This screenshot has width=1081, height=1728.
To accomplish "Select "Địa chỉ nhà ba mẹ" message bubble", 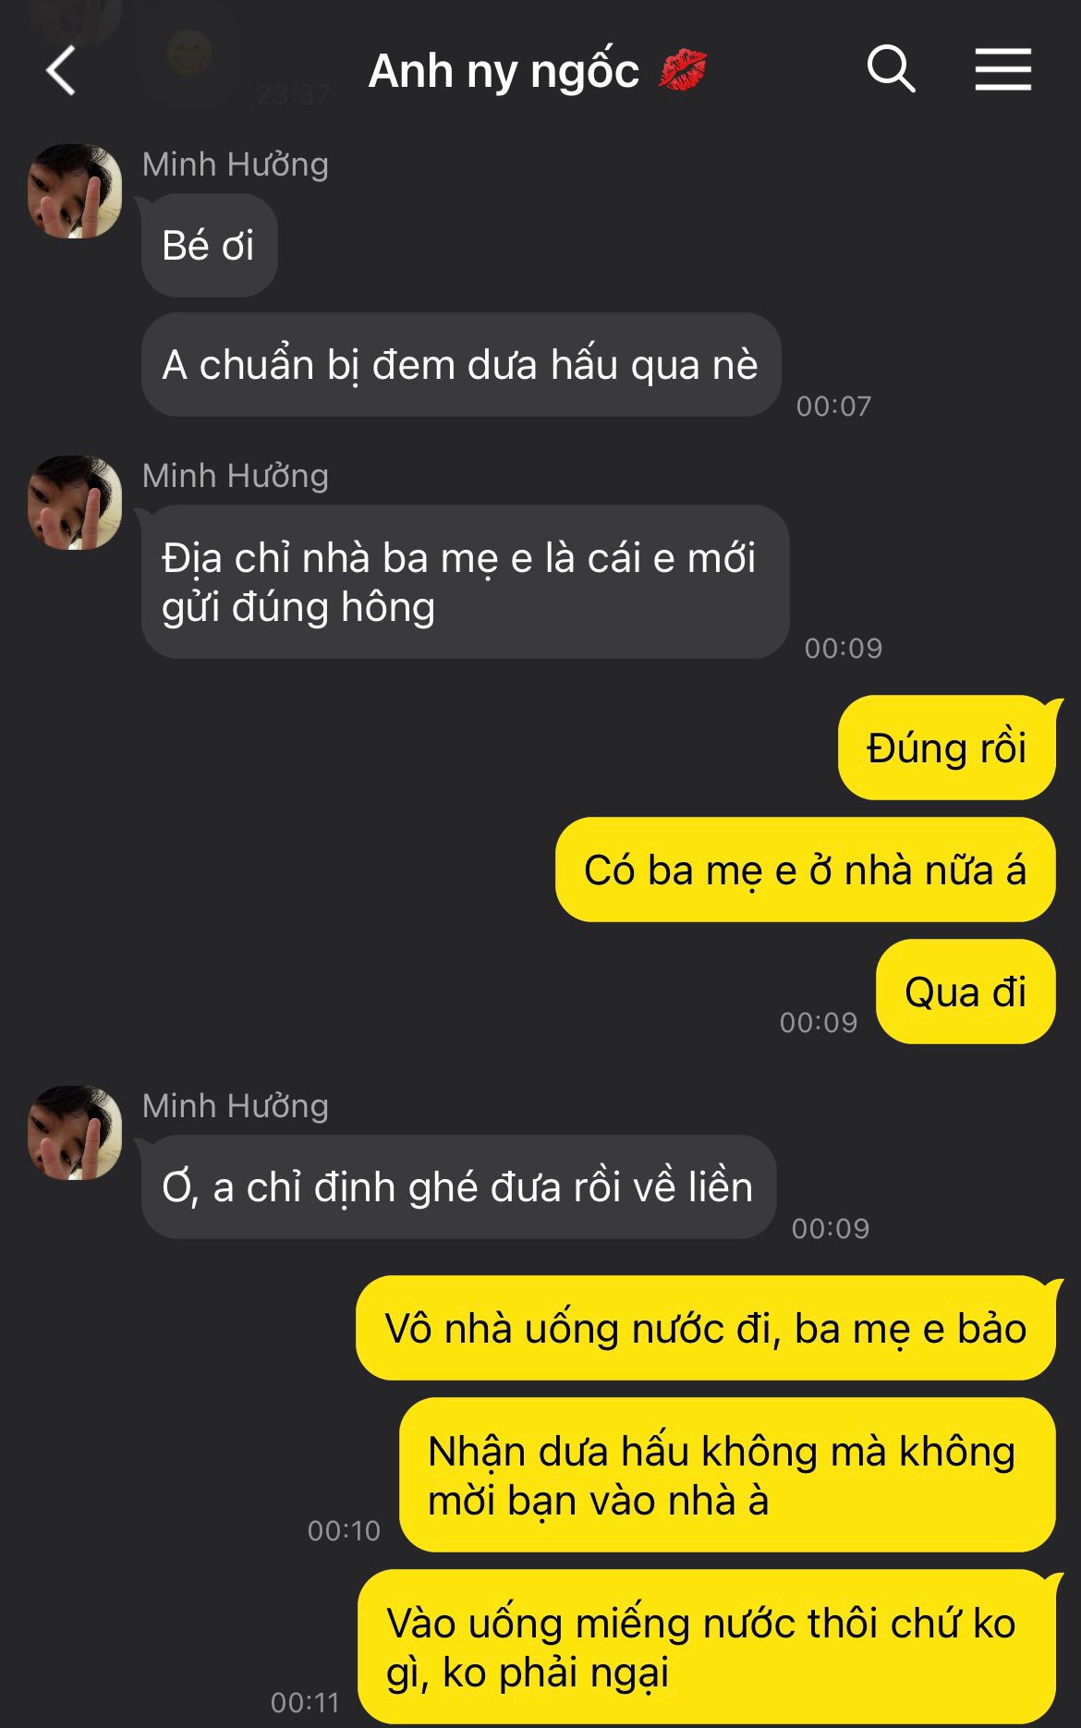I will [465, 582].
